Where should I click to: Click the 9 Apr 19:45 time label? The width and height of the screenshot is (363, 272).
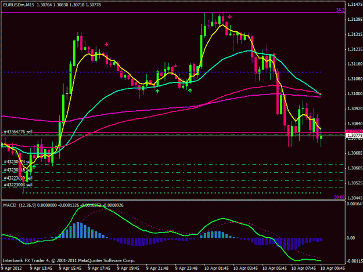click(x=128, y=269)
